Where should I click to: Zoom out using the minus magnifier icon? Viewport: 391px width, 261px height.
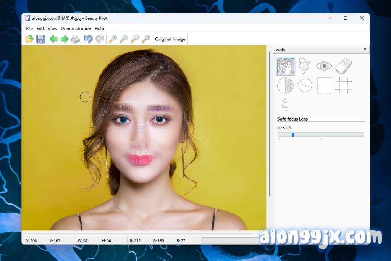point(123,39)
